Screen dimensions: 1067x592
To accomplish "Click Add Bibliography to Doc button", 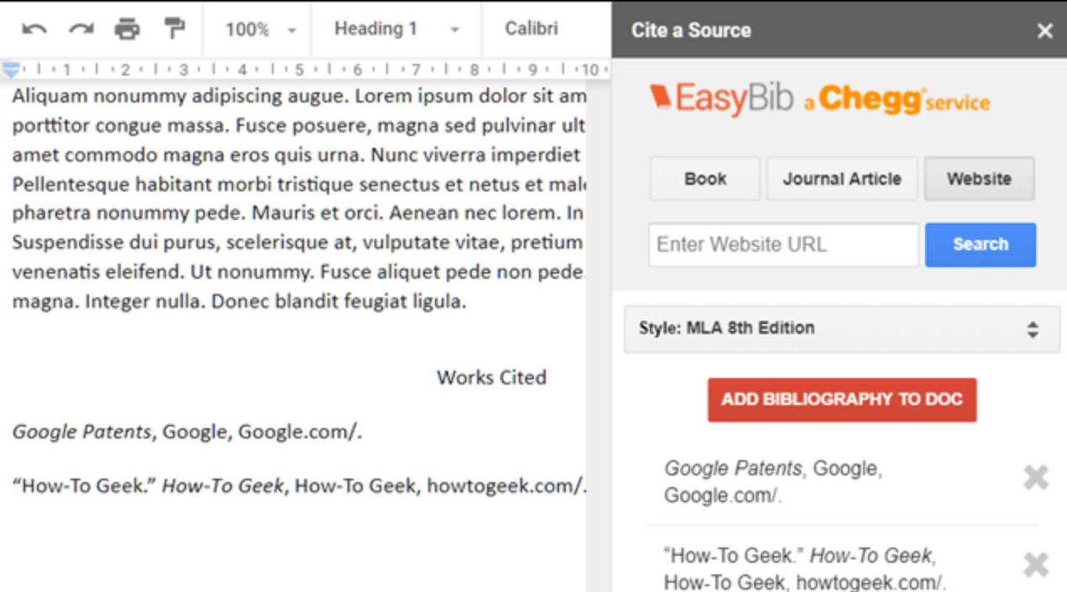I will click(x=841, y=399).
